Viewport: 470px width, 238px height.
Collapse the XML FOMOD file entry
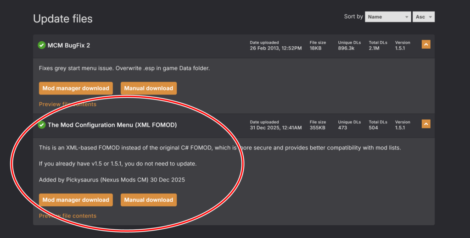tap(426, 124)
